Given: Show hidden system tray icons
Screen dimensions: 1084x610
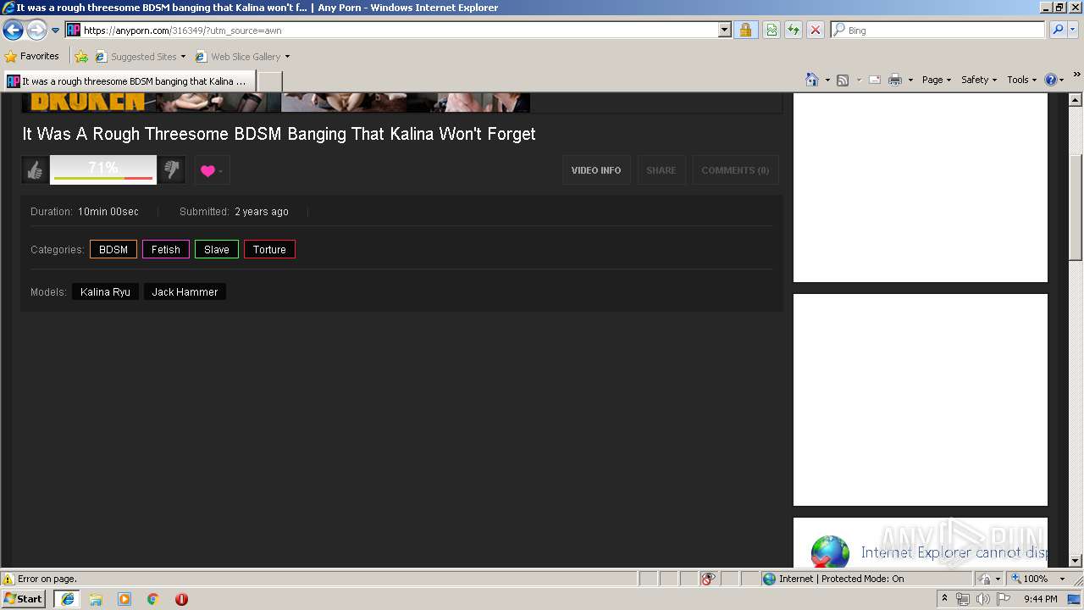Looking at the screenshot, I should pos(945,599).
